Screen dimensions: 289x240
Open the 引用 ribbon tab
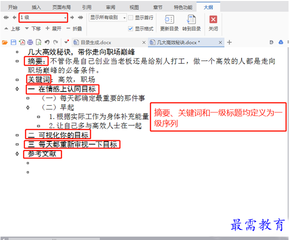[x=87, y=7]
